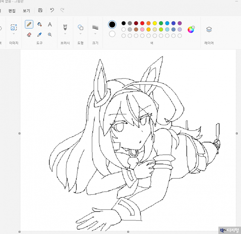
Task: Expand the Size dropdown chevron
Action: pos(95,34)
